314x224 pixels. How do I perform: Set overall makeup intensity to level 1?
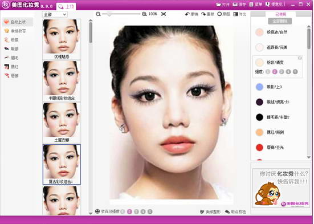tap(123, 211)
